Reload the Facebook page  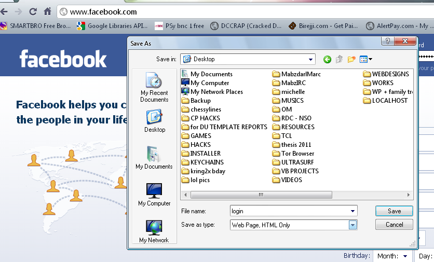tap(33, 11)
